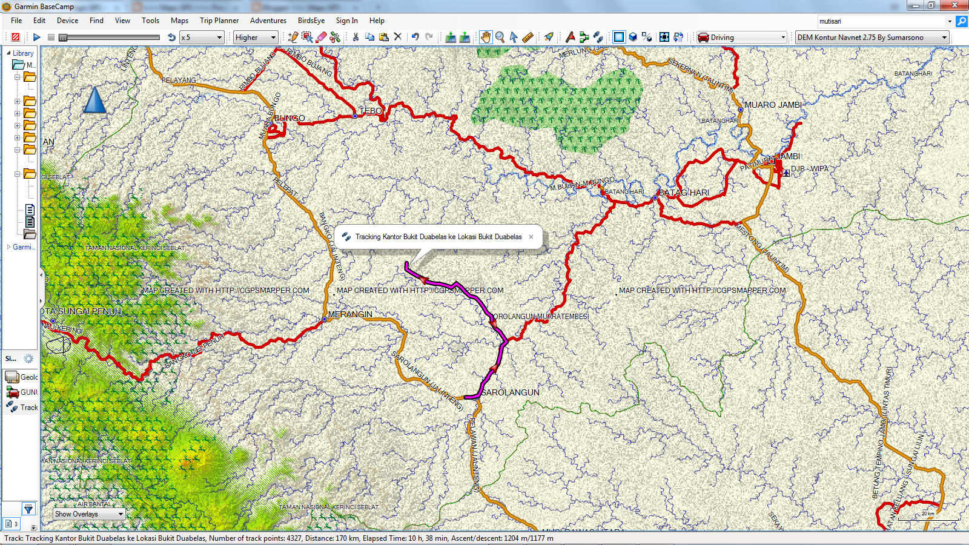Viewport: 969px width, 545px height.
Task: Select the Erase tool
Action: tap(322, 37)
